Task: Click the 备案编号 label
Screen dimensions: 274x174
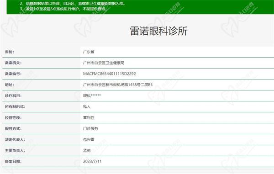Action: (x=13, y=74)
